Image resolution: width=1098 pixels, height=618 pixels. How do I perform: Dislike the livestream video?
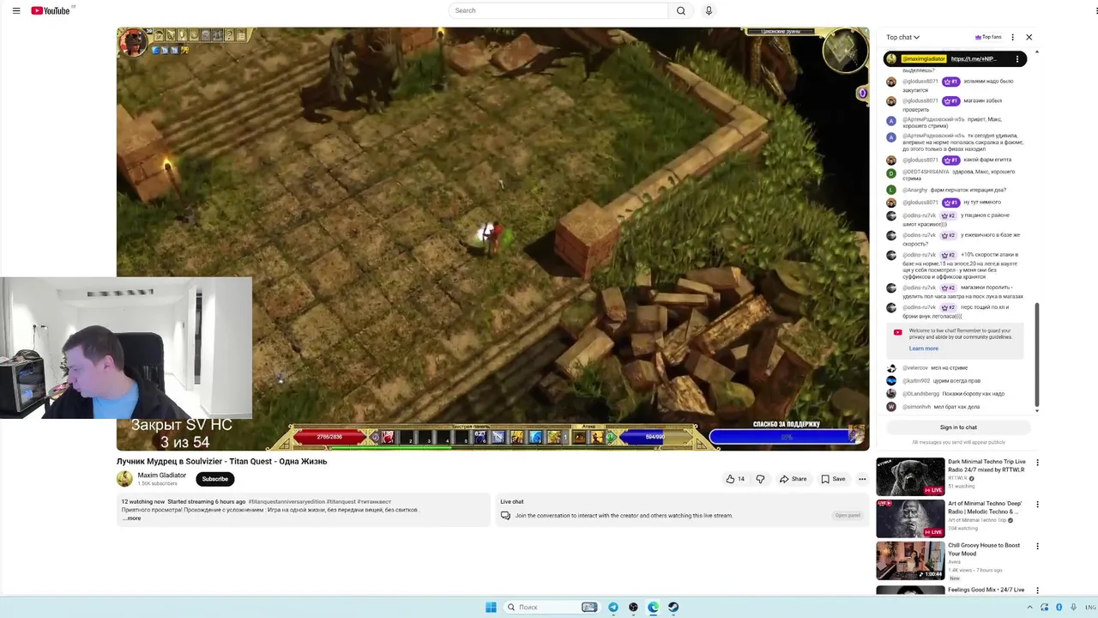(760, 479)
